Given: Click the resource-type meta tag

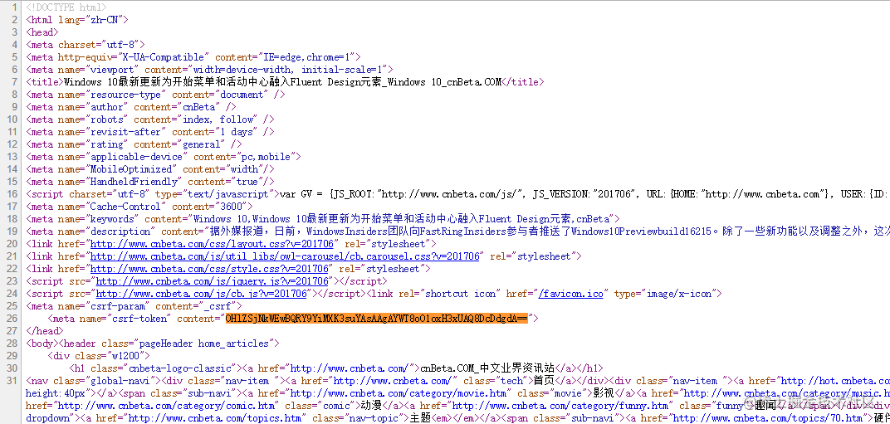Looking at the screenshot, I should click(155, 95).
